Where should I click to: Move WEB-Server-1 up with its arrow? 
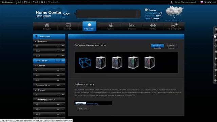tap(58, 61)
